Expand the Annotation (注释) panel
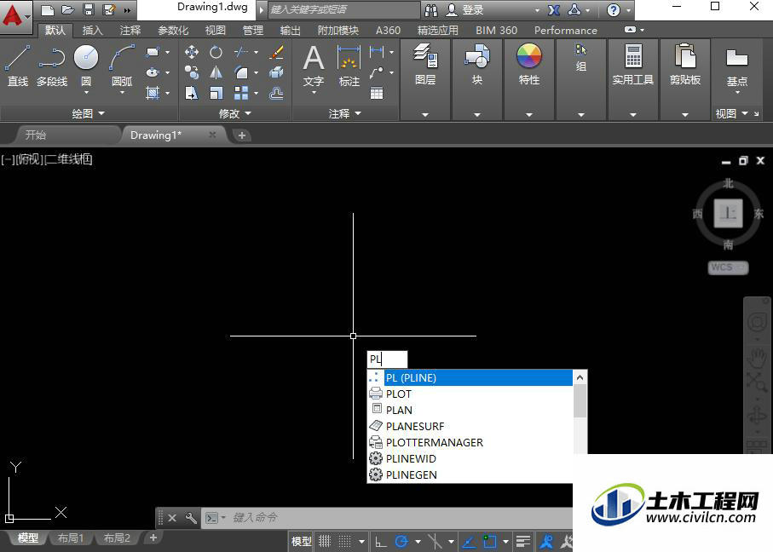773x552 pixels. point(345,114)
